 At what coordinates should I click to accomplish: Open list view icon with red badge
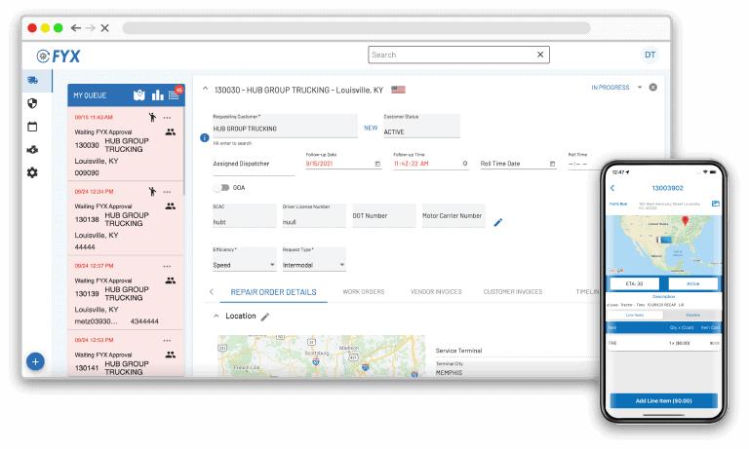point(174,94)
